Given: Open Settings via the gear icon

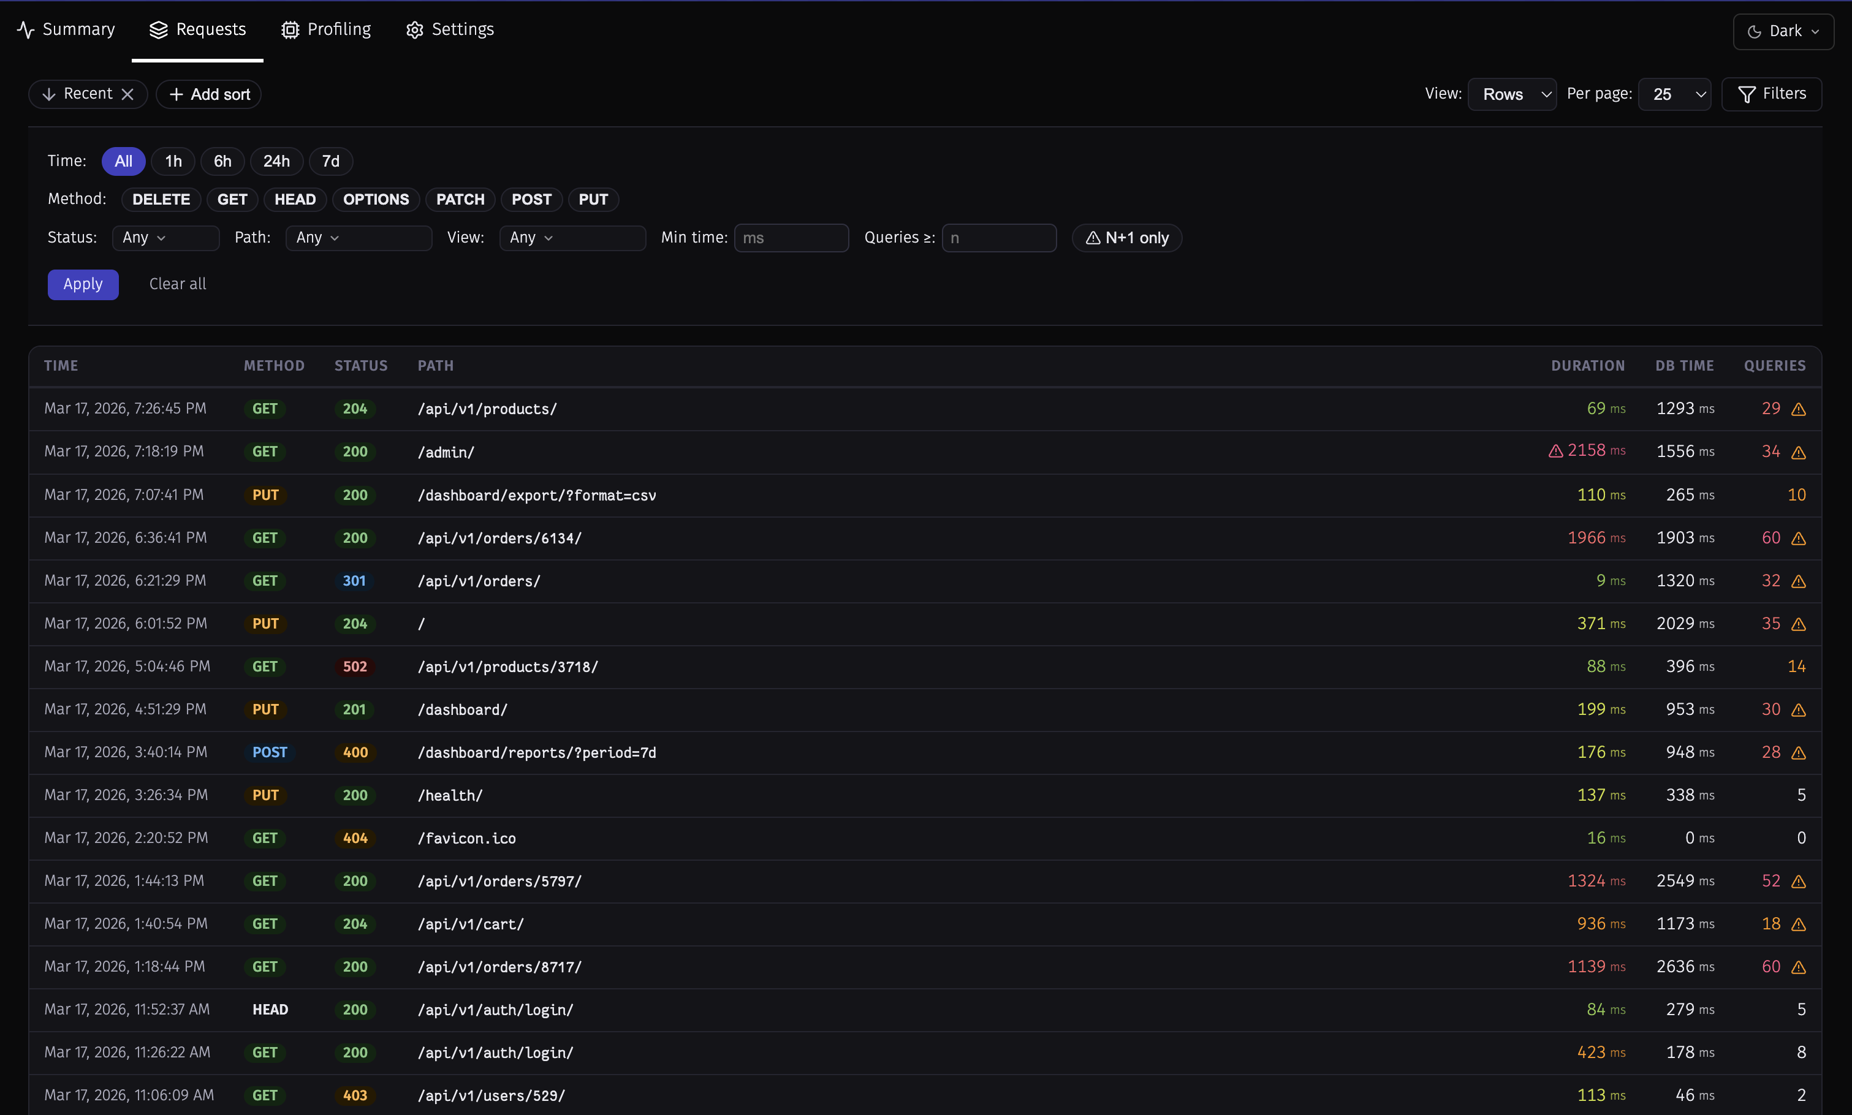Looking at the screenshot, I should pyautogui.click(x=414, y=30).
